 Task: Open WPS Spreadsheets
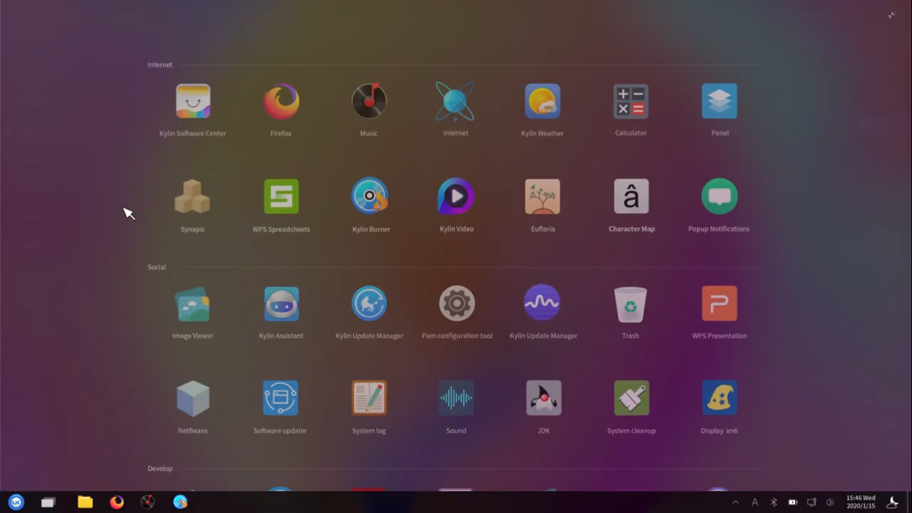pyautogui.click(x=280, y=196)
